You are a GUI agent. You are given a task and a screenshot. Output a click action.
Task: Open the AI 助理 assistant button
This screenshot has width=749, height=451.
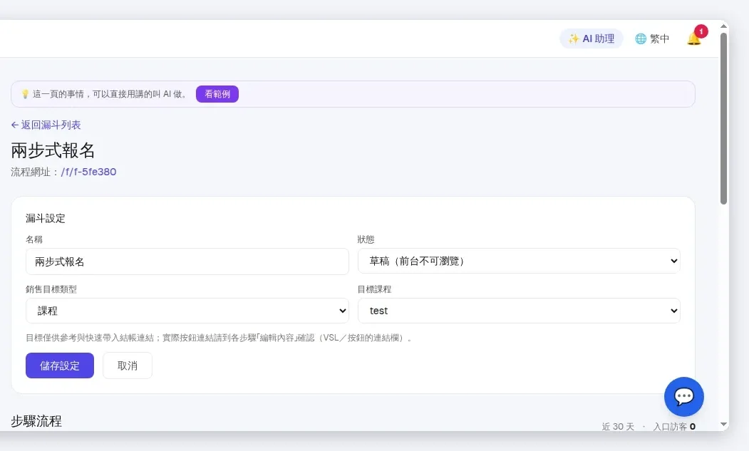pos(592,38)
